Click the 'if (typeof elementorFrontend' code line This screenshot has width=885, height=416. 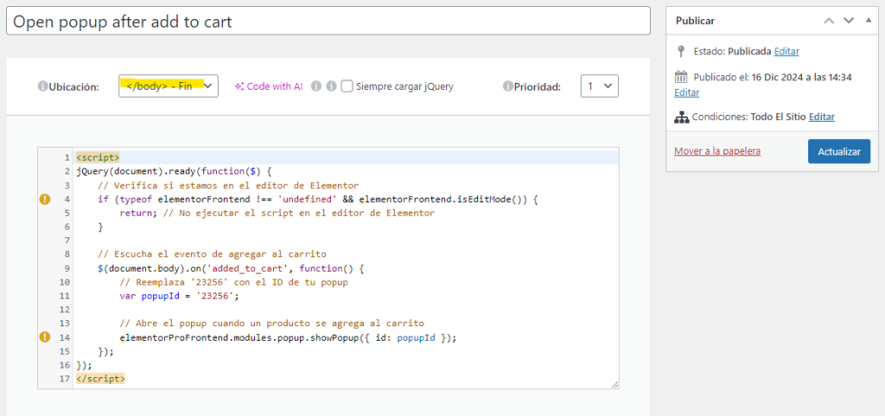click(x=318, y=199)
